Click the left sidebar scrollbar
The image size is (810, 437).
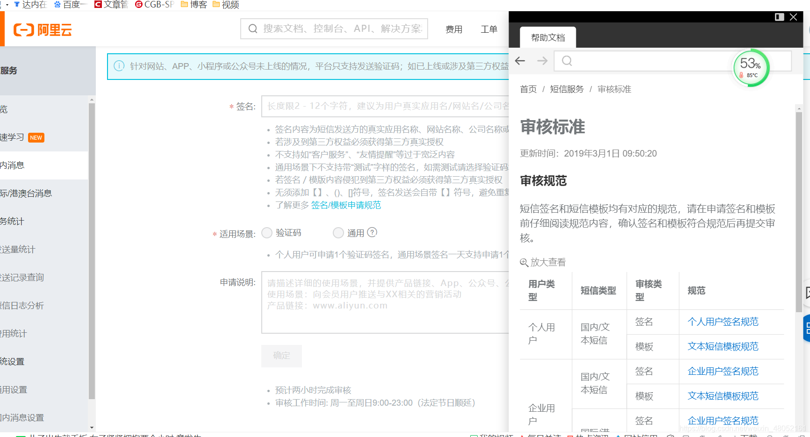point(92,251)
